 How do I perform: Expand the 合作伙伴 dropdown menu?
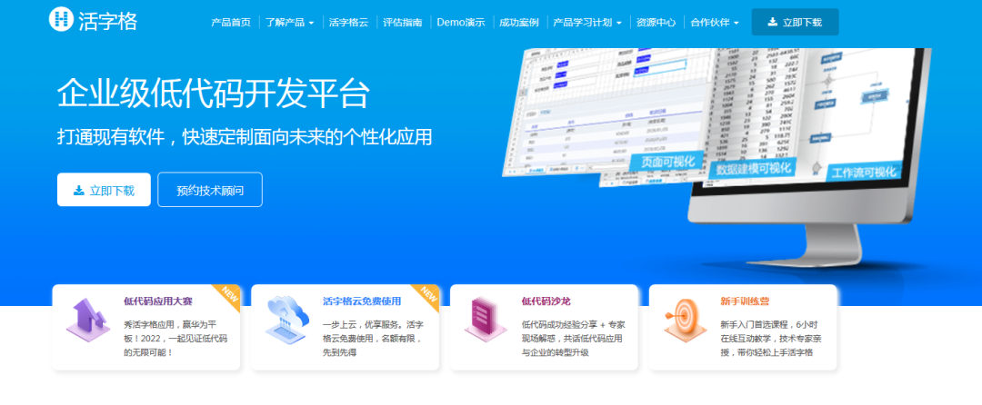[715, 23]
